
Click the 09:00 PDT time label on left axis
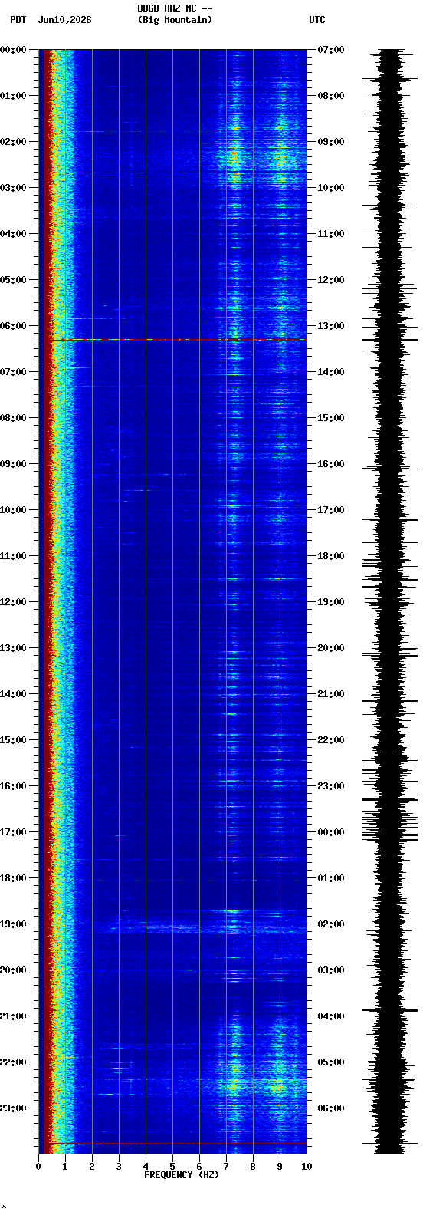coord(13,464)
